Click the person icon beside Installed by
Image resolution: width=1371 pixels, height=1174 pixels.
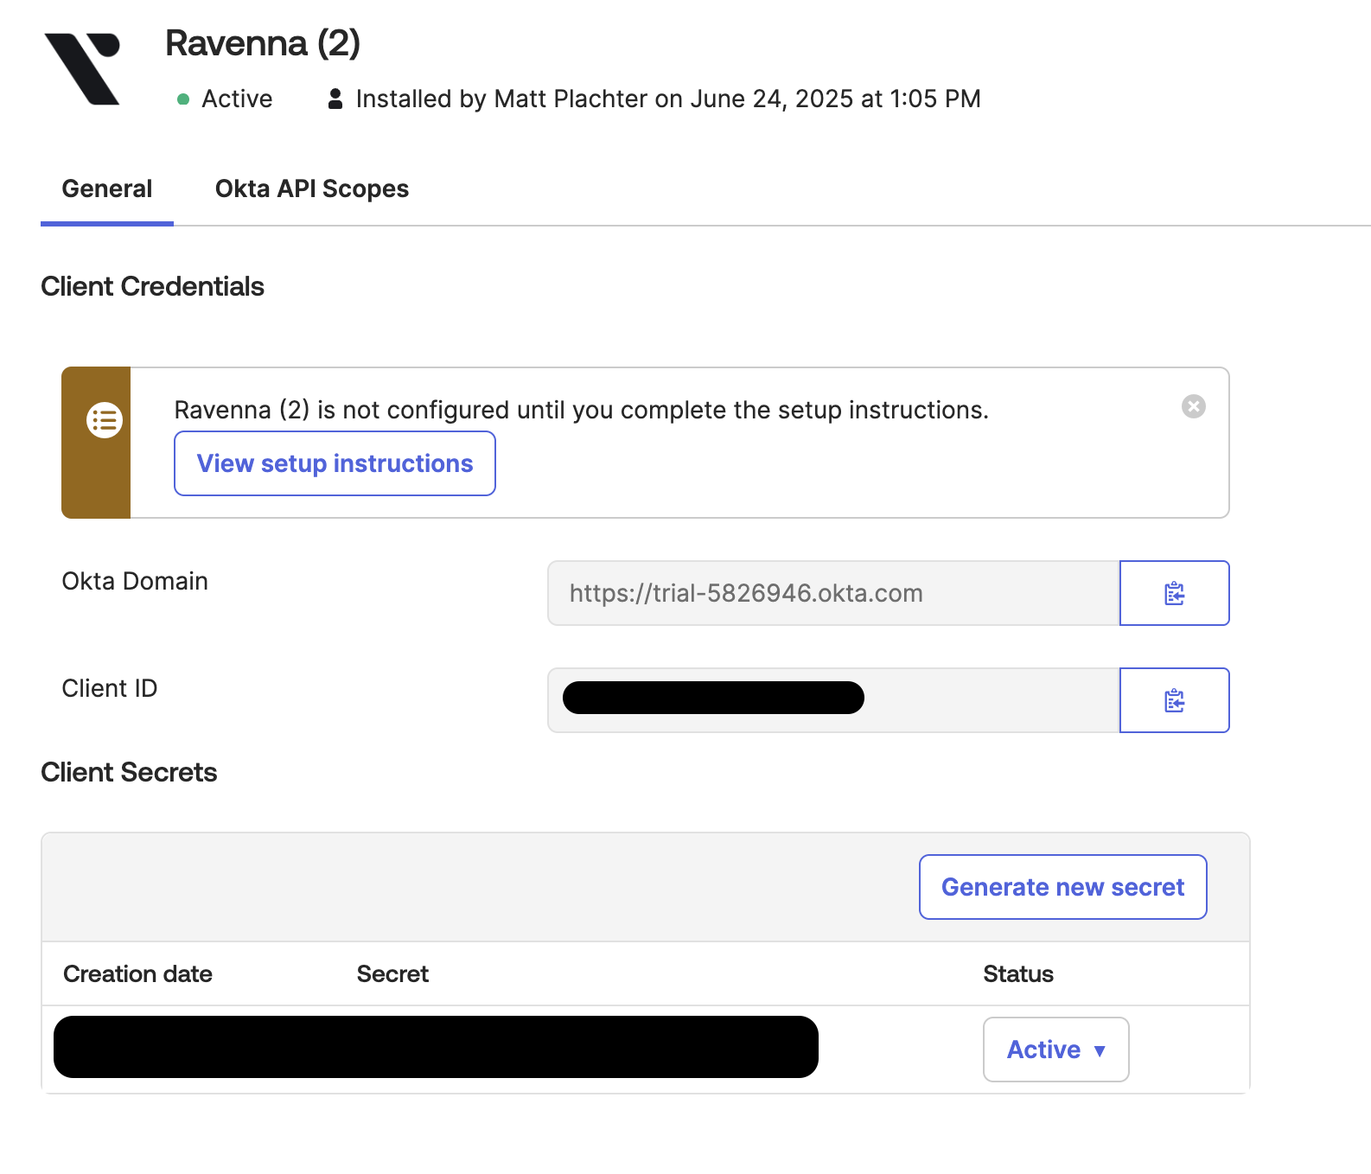click(x=335, y=99)
